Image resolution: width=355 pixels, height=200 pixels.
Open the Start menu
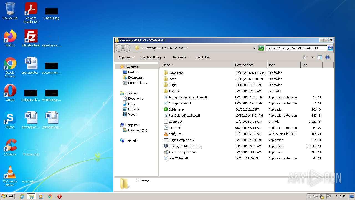click(x=7, y=196)
